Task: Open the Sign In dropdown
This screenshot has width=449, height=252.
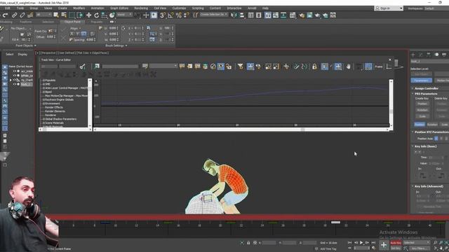Action: (389, 8)
